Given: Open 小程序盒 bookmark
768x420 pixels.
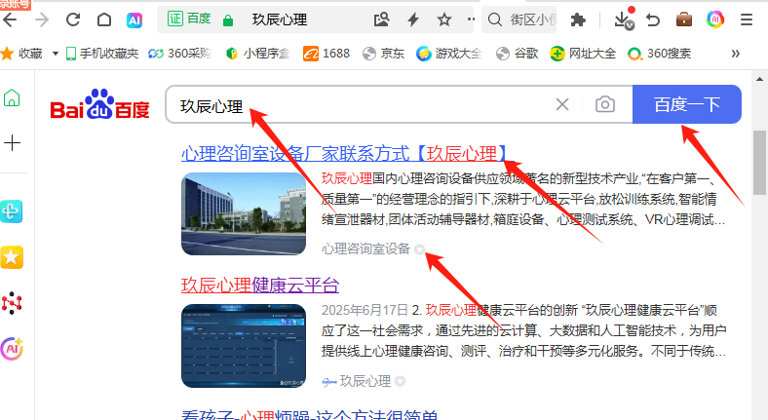Looking at the screenshot, I should coord(257,54).
